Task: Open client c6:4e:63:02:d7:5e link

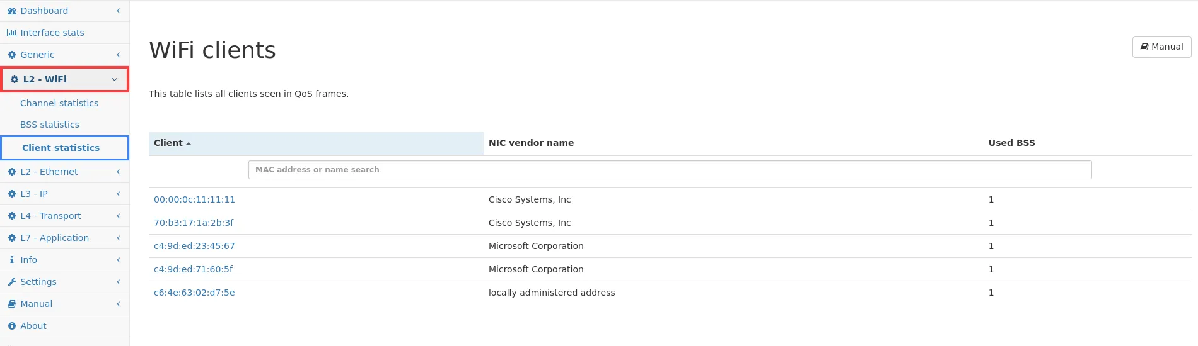Action: (194, 293)
